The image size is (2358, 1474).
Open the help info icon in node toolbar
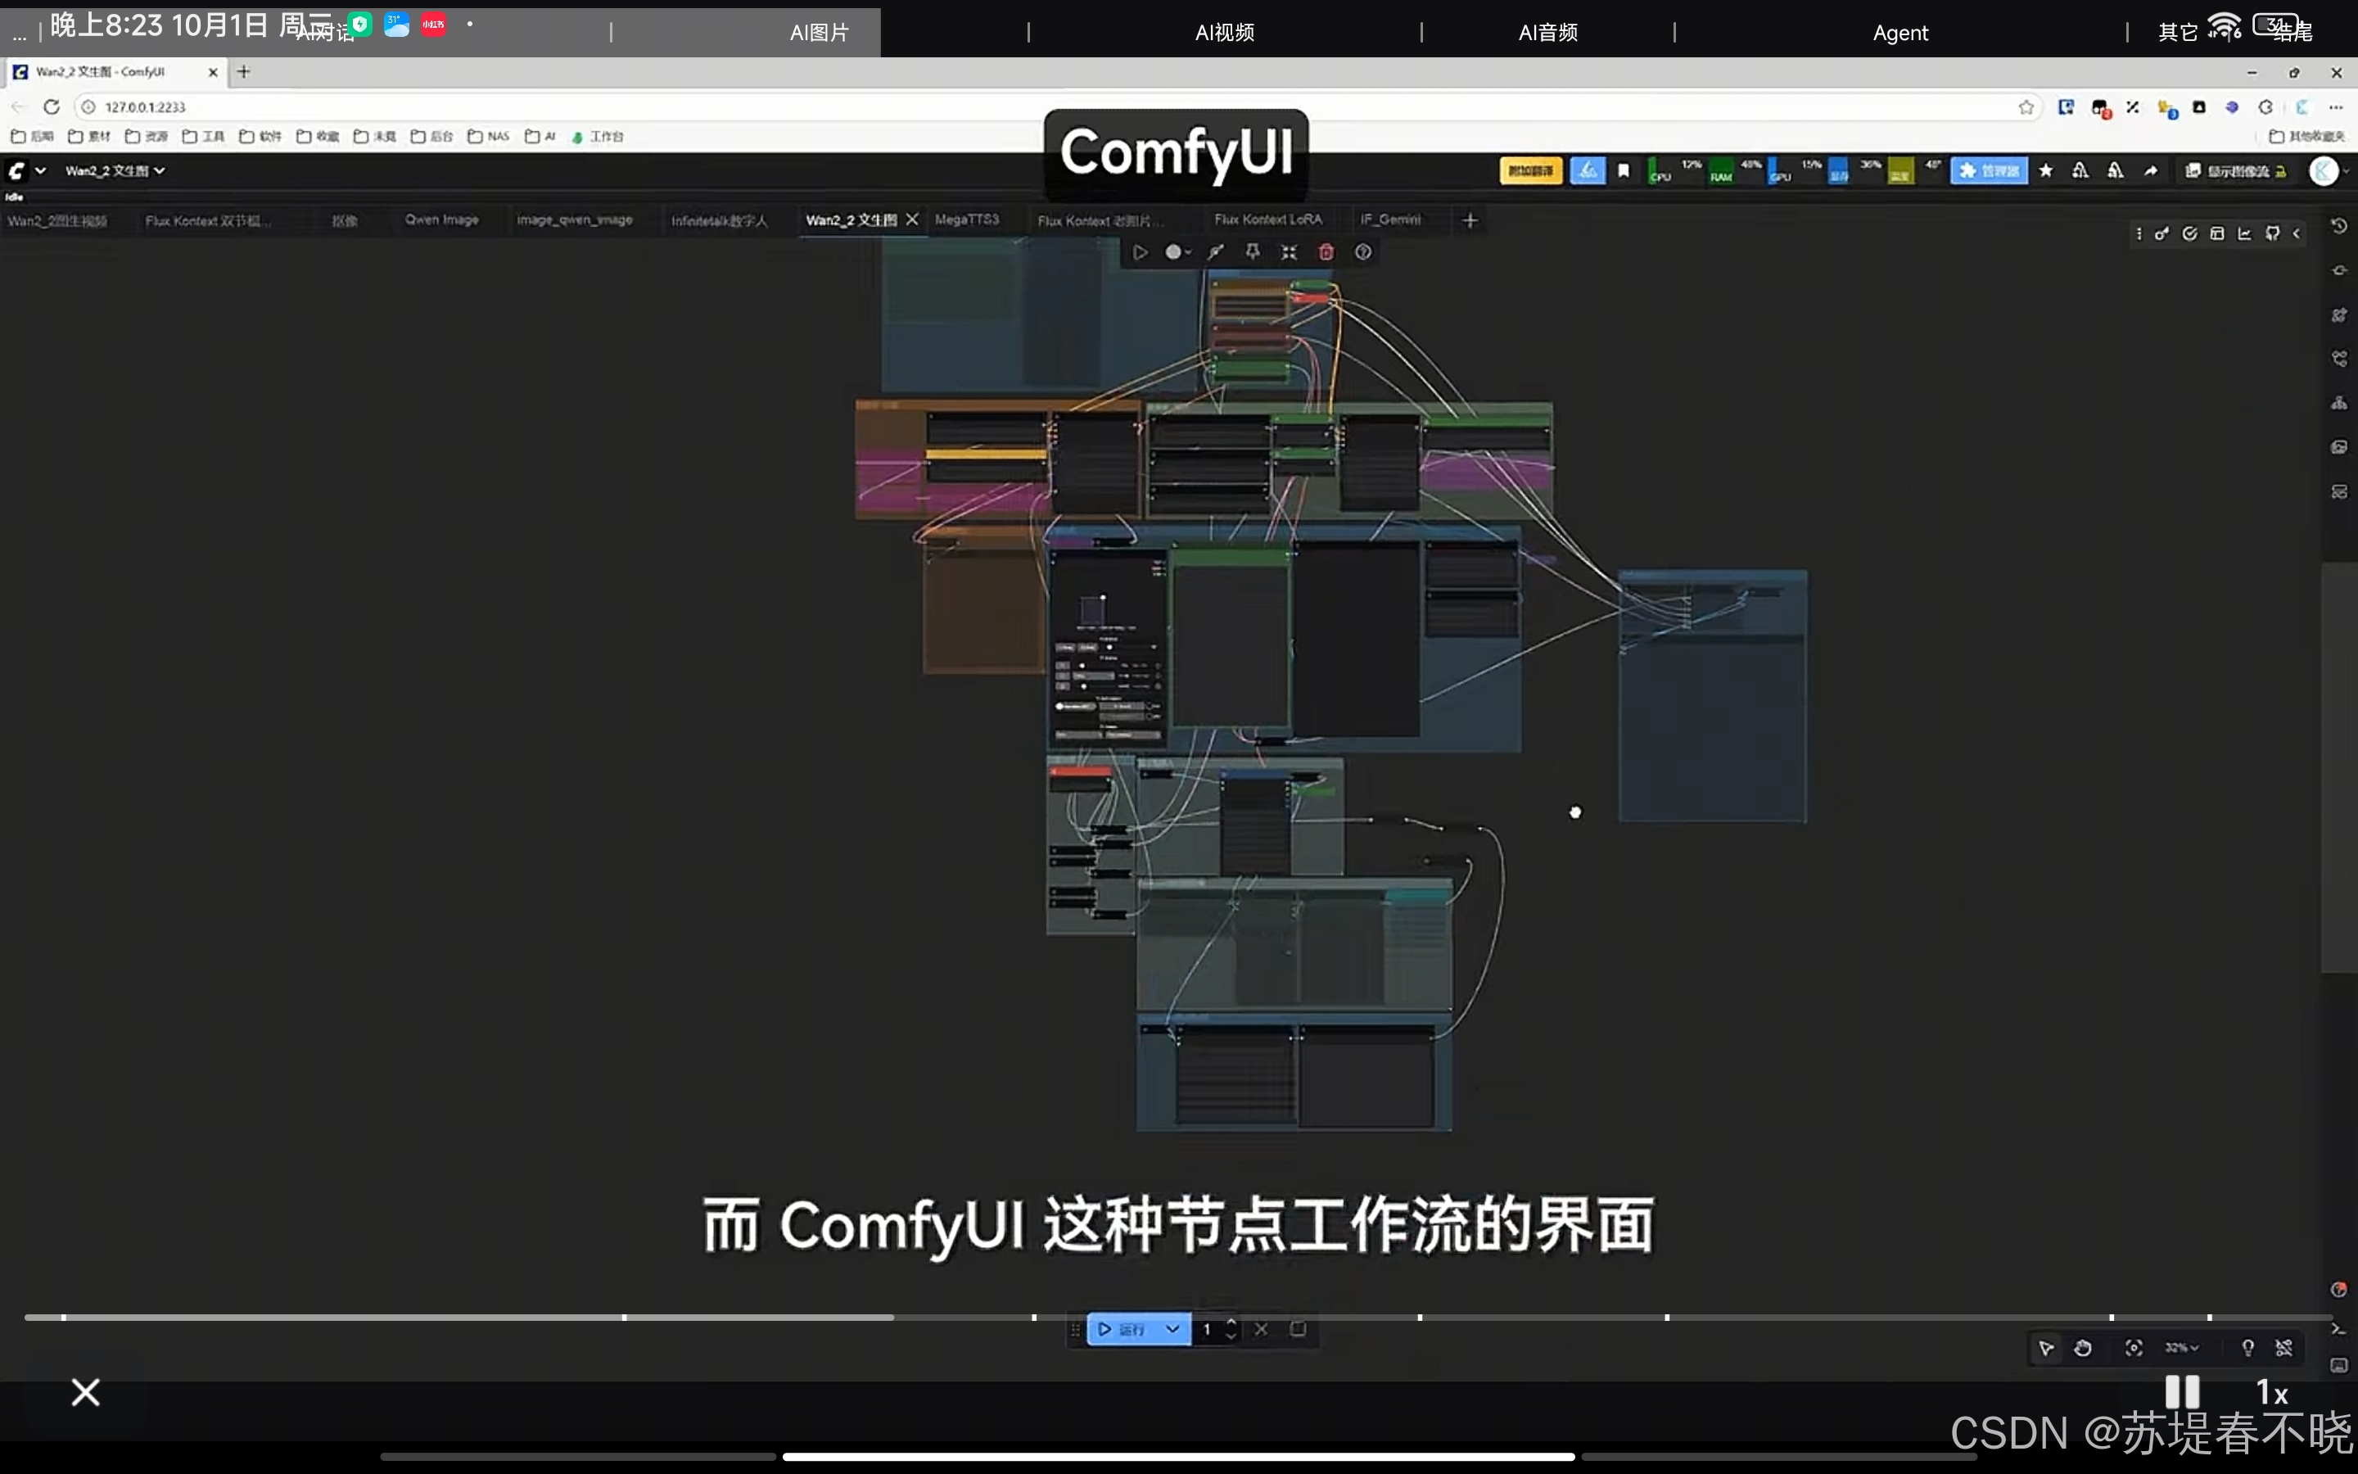[x=1362, y=252]
